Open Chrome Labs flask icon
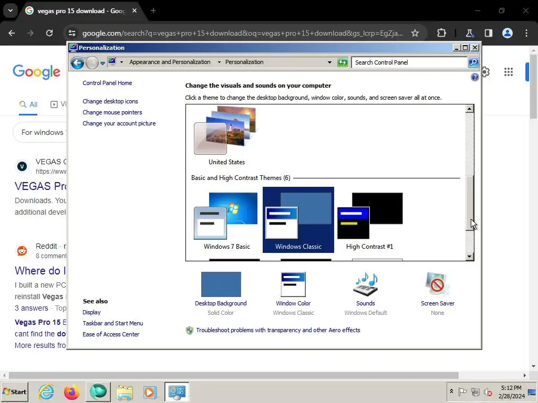This screenshot has width=538, height=403. click(x=469, y=33)
